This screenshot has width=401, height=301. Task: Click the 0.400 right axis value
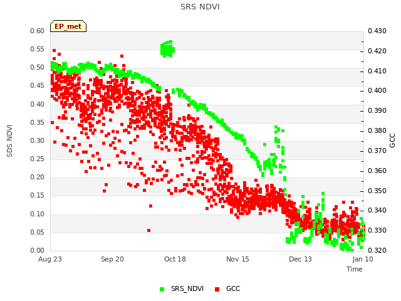(377, 90)
